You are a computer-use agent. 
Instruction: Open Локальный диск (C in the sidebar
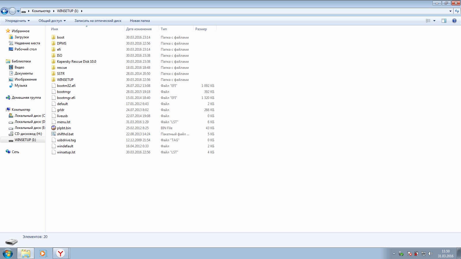30,116
